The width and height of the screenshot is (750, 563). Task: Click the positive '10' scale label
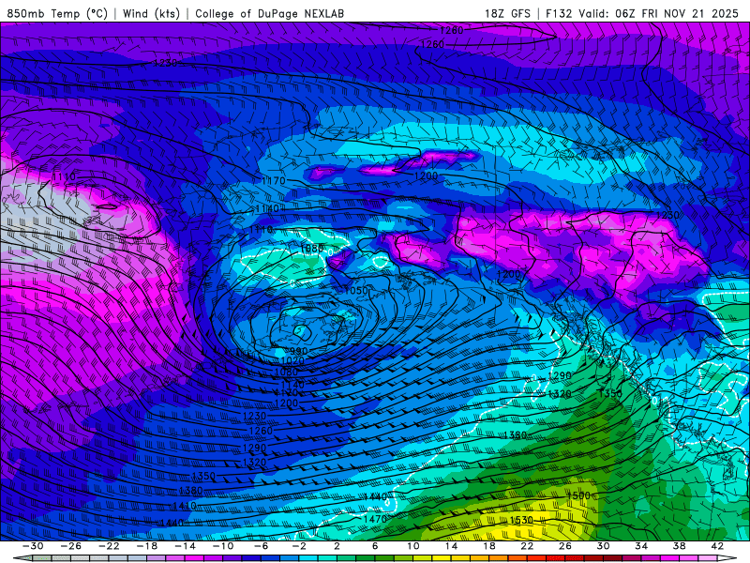(413, 546)
